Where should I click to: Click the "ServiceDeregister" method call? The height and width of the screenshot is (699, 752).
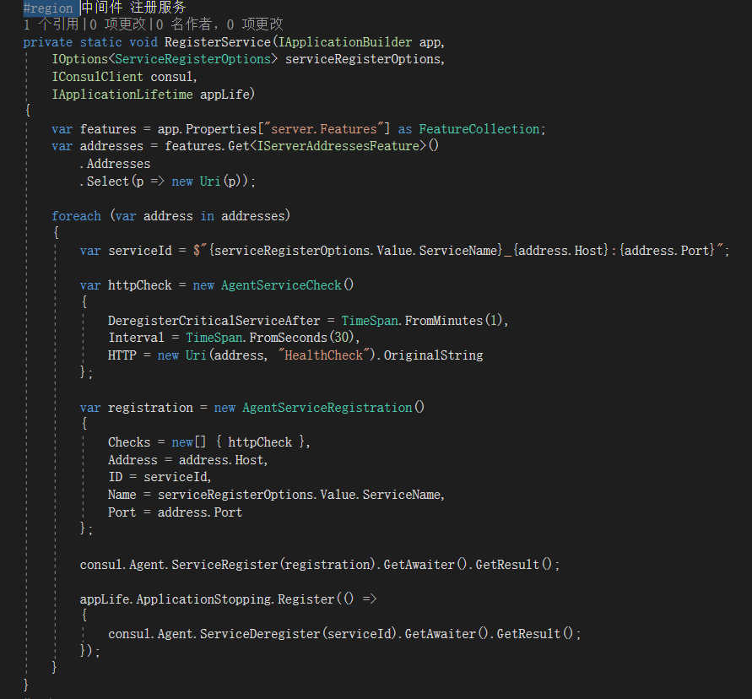[x=260, y=634]
